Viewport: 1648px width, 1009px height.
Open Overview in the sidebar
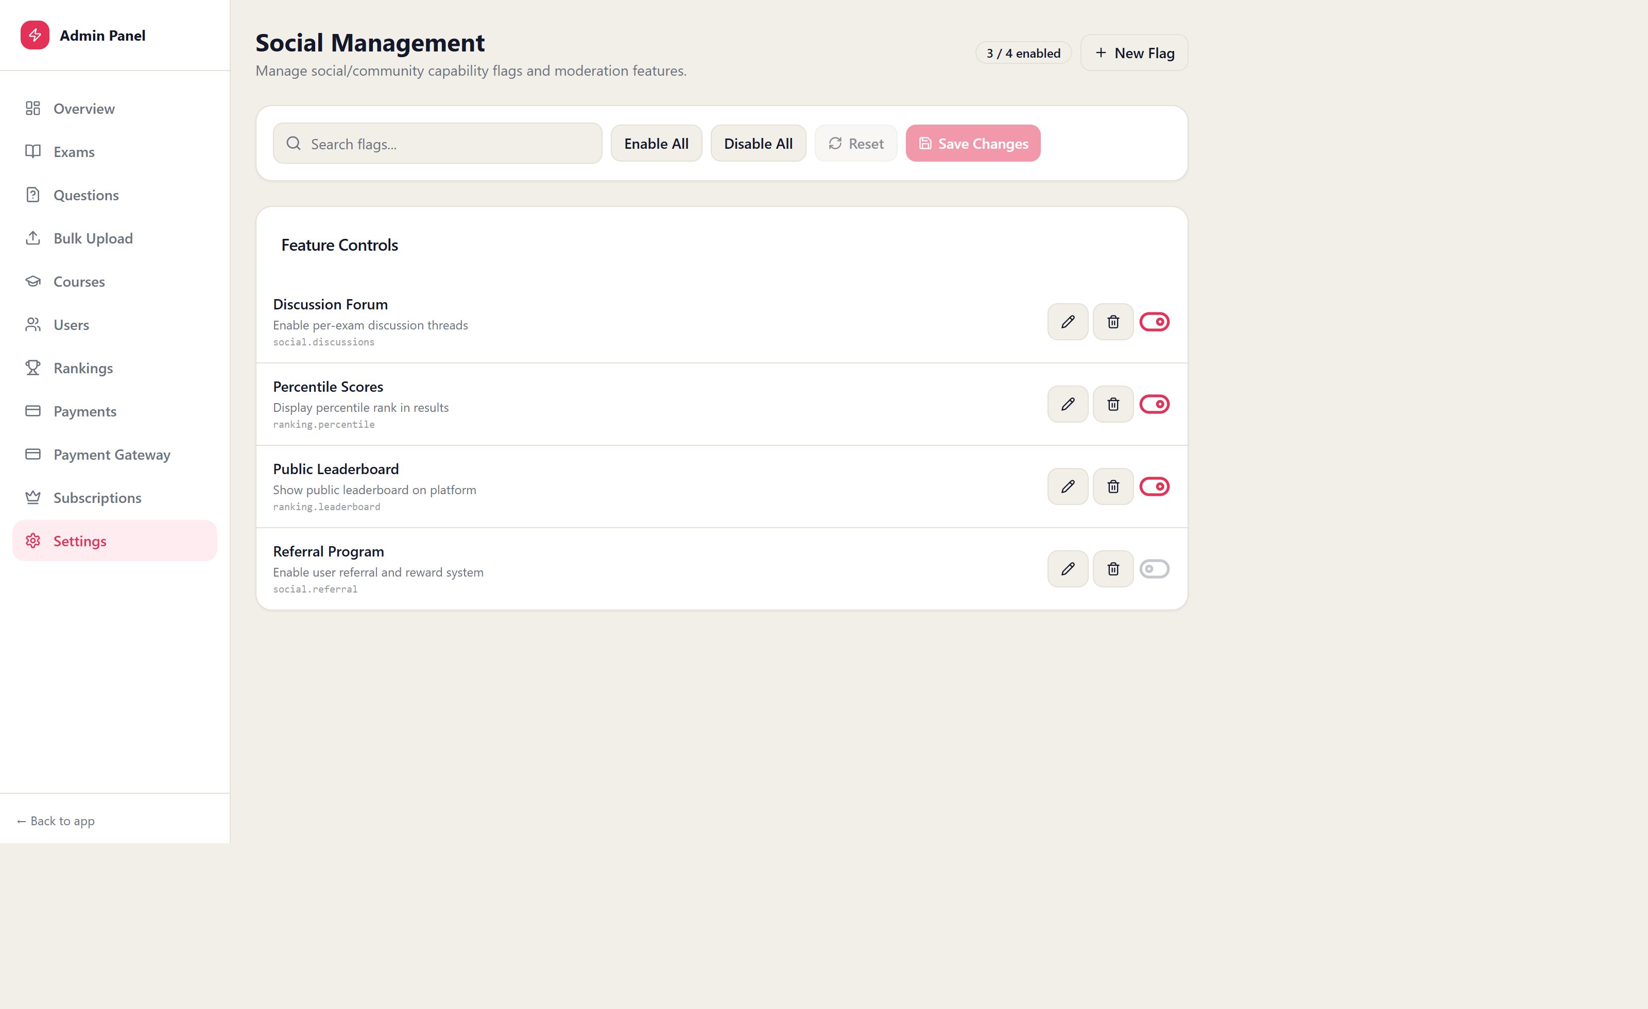coord(114,108)
